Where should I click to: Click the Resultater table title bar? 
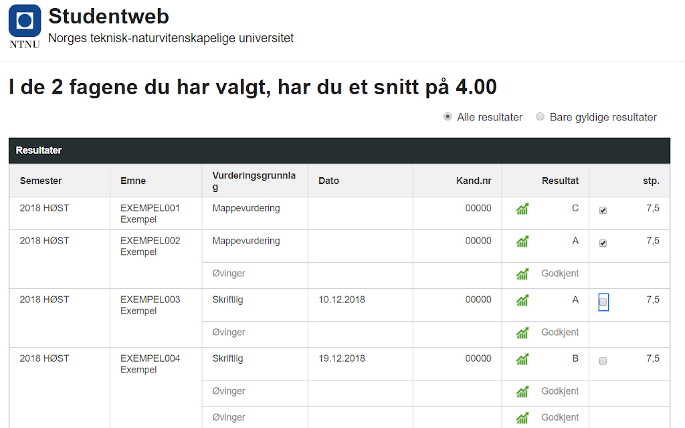click(339, 150)
